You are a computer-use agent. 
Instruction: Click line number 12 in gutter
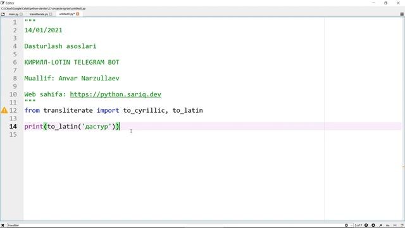(x=13, y=110)
